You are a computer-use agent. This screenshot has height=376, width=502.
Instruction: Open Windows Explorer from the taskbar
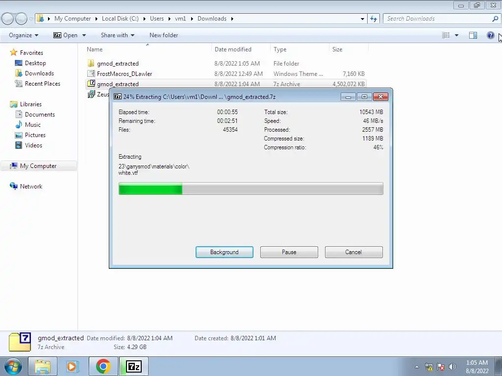[43, 366]
